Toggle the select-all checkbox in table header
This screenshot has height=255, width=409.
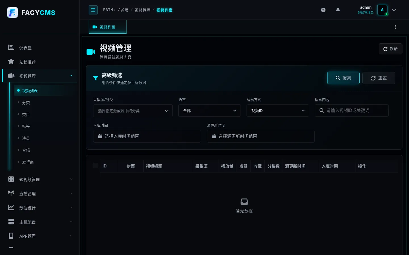(x=95, y=165)
